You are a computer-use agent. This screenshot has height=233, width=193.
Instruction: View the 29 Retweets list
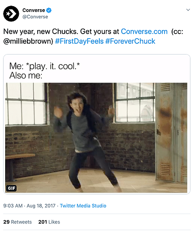click(x=17, y=222)
